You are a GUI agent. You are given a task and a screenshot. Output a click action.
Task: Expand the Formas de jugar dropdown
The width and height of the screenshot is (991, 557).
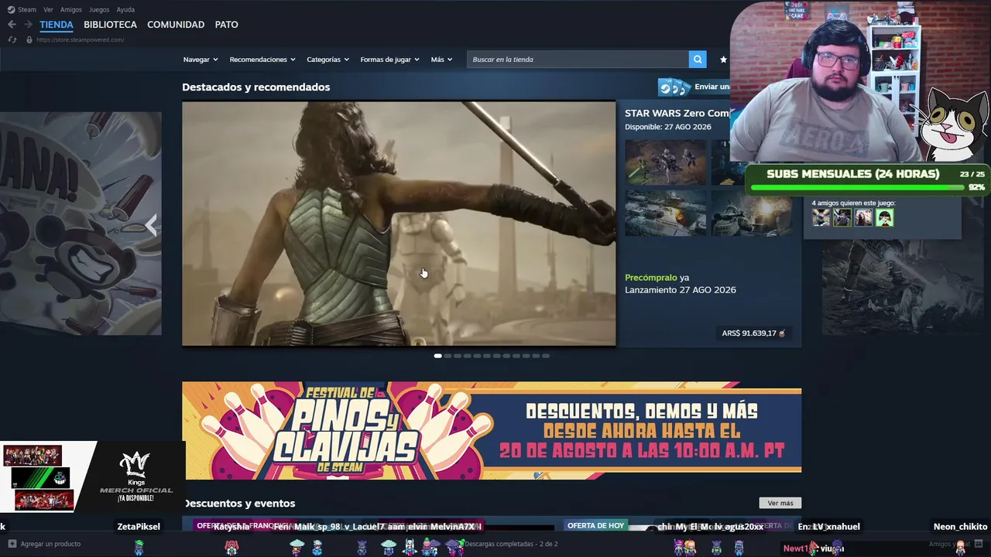click(x=389, y=60)
